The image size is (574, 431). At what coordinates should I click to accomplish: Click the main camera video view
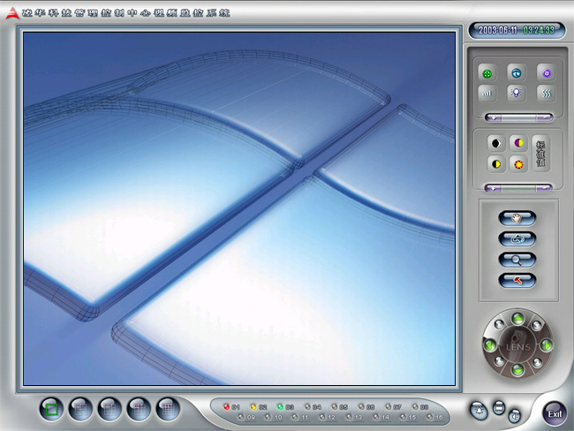tap(239, 208)
